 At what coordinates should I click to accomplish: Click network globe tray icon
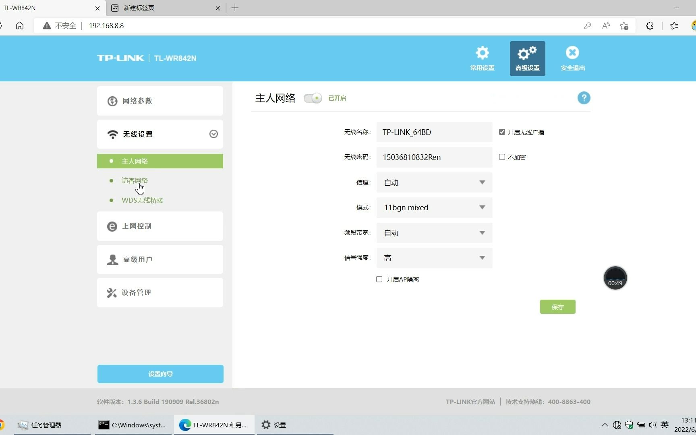(617, 425)
